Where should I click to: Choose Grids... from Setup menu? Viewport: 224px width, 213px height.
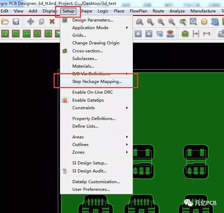79,35
